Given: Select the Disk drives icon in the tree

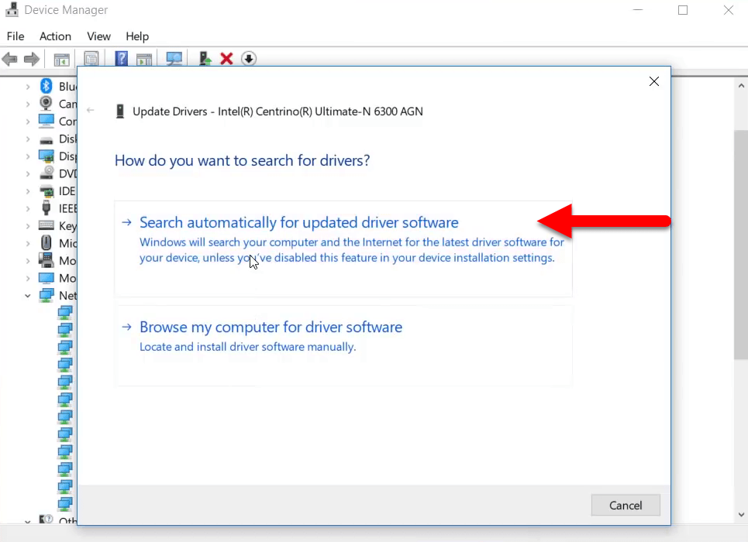Looking at the screenshot, I should click(x=47, y=139).
